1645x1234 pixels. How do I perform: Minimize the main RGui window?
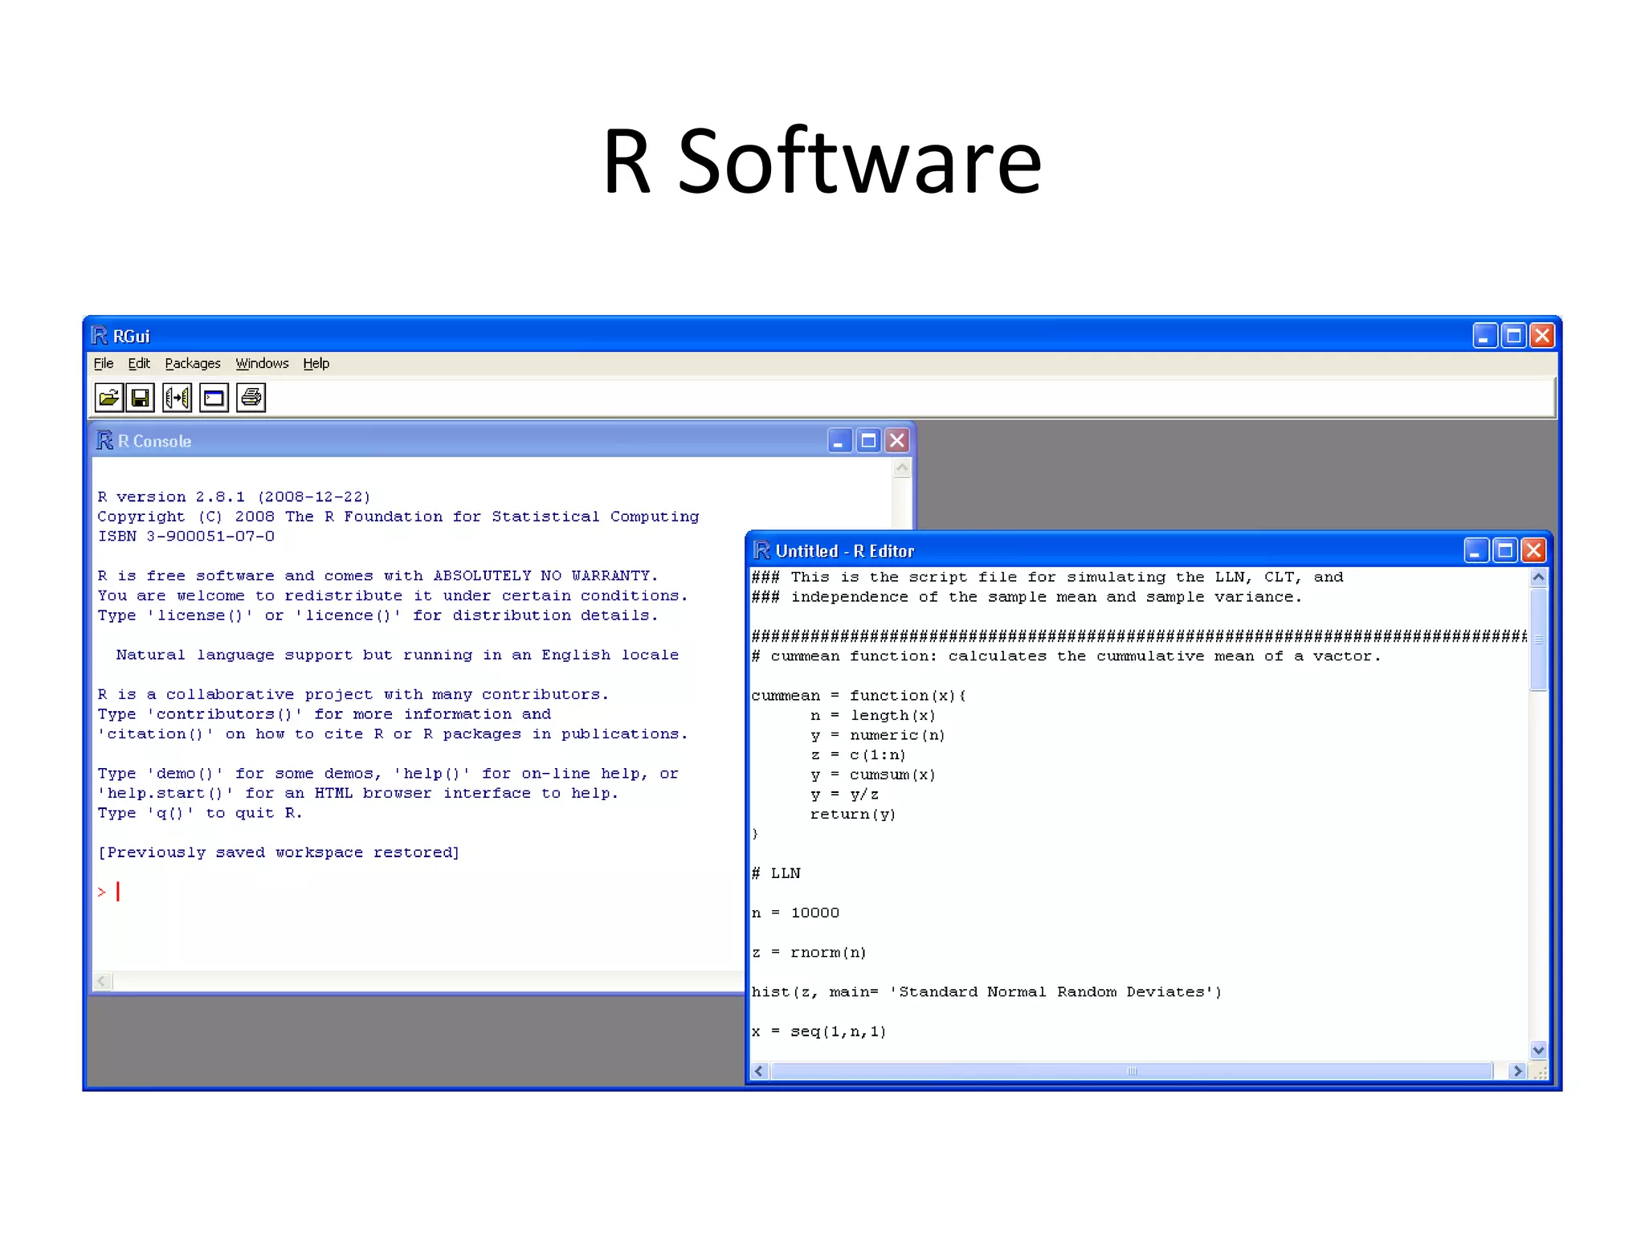(x=1485, y=335)
